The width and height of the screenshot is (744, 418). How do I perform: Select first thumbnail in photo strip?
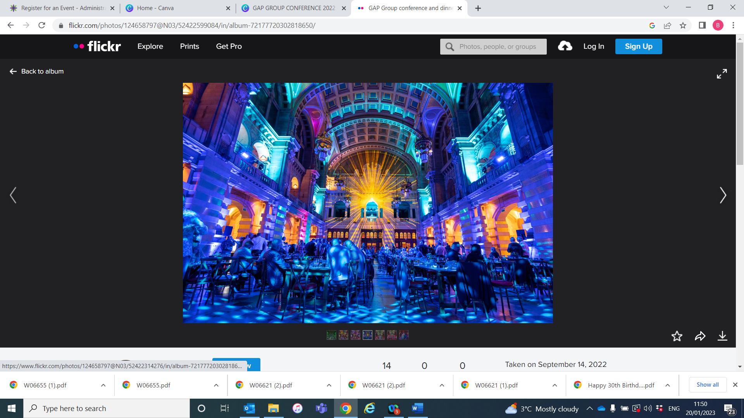331,335
